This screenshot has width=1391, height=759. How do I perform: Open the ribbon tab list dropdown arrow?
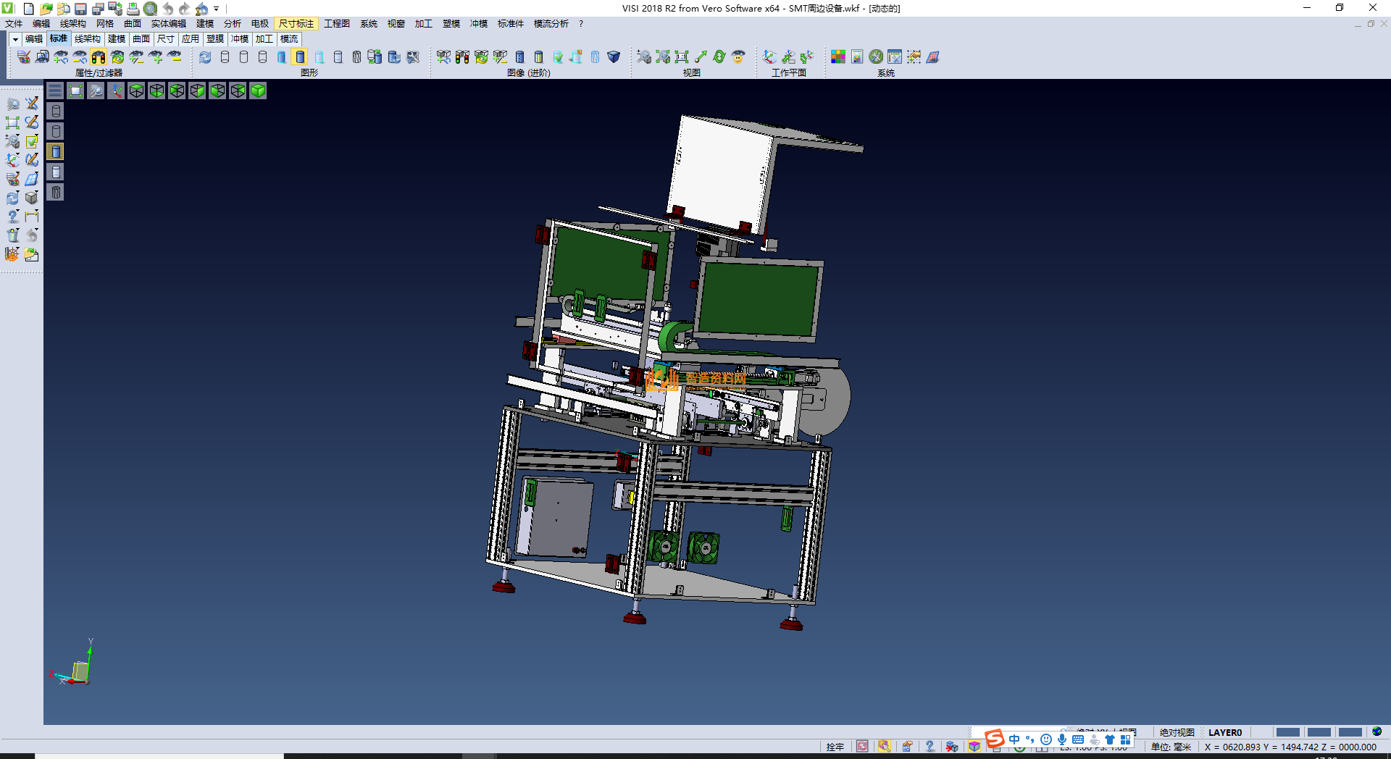click(x=15, y=39)
